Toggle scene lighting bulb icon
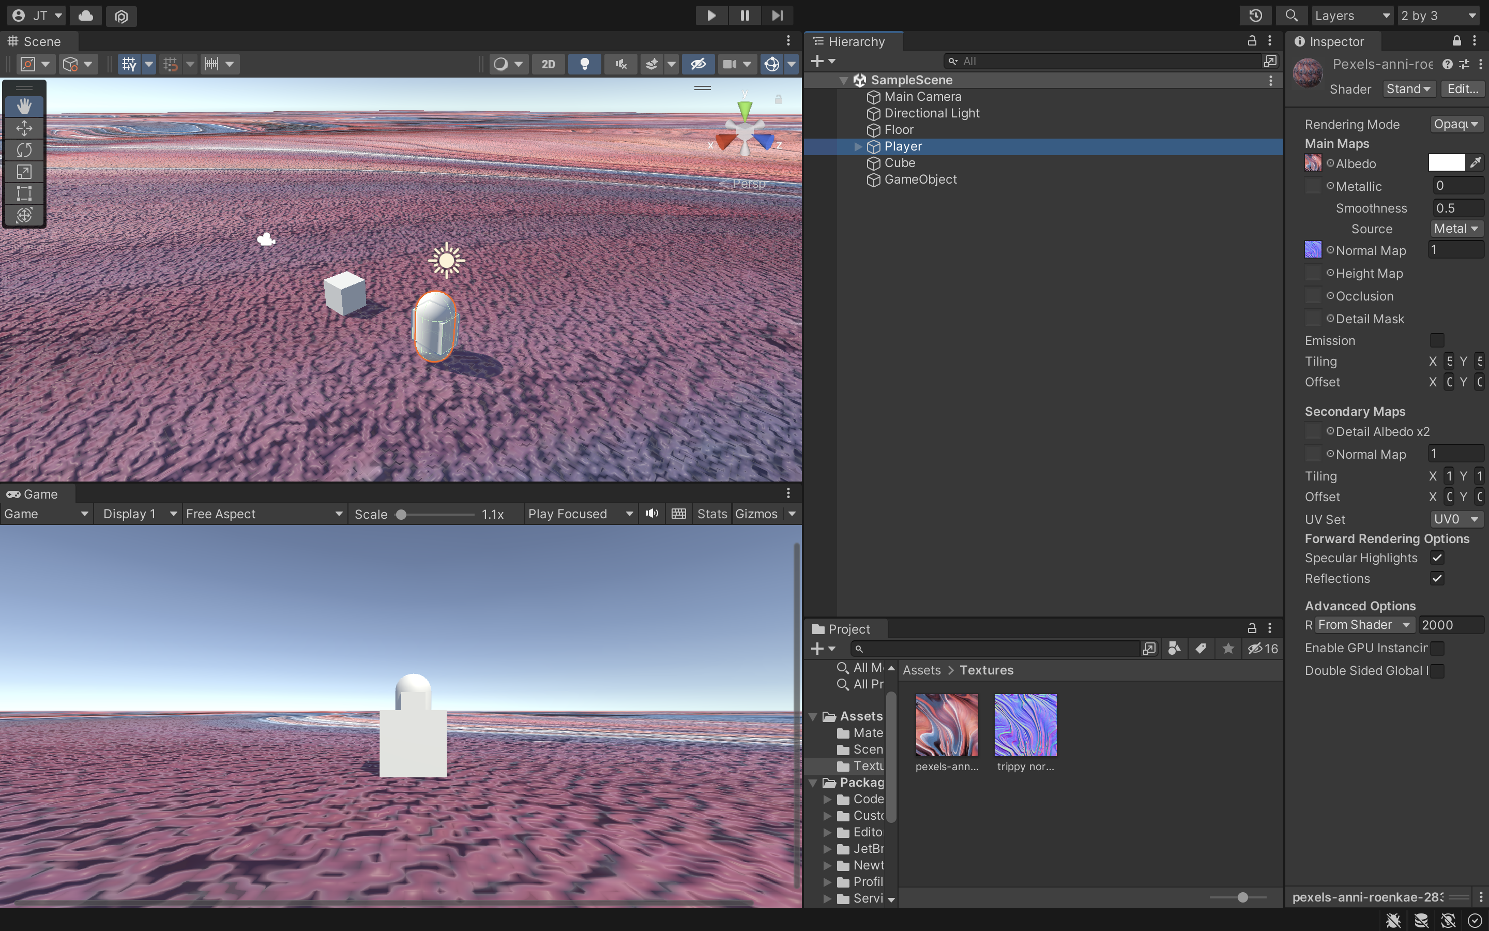 click(x=585, y=64)
